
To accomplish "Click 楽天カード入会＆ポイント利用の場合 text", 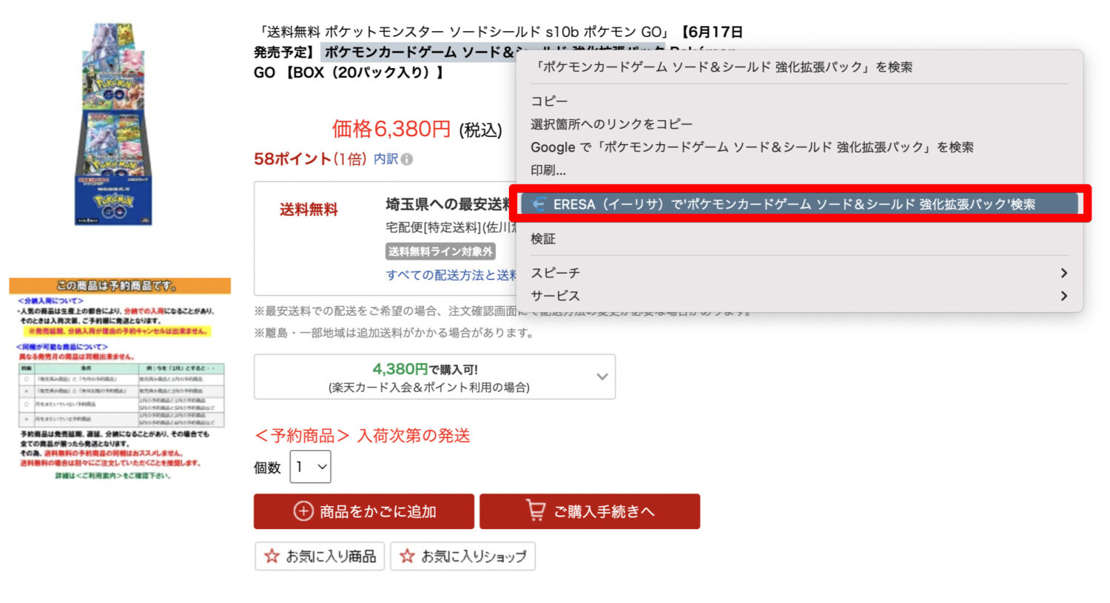I will [429, 387].
